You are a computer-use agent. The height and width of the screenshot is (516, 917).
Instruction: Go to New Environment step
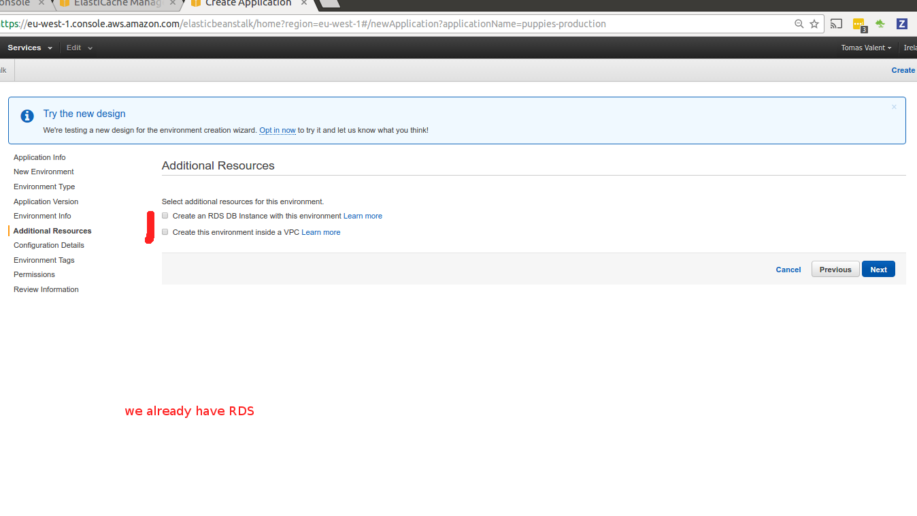pyautogui.click(x=44, y=172)
